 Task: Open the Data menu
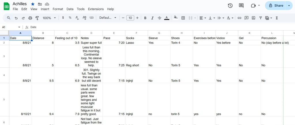(x=70, y=9)
